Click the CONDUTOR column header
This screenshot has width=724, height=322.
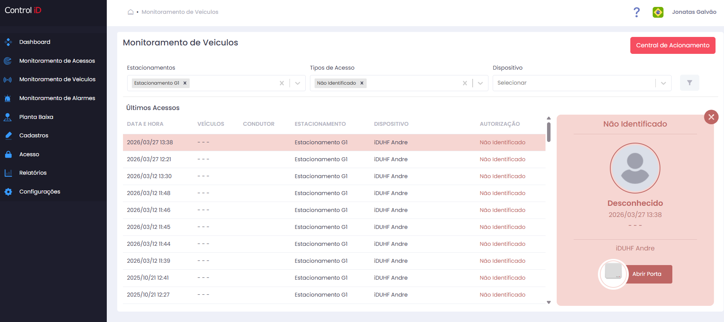click(x=259, y=124)
